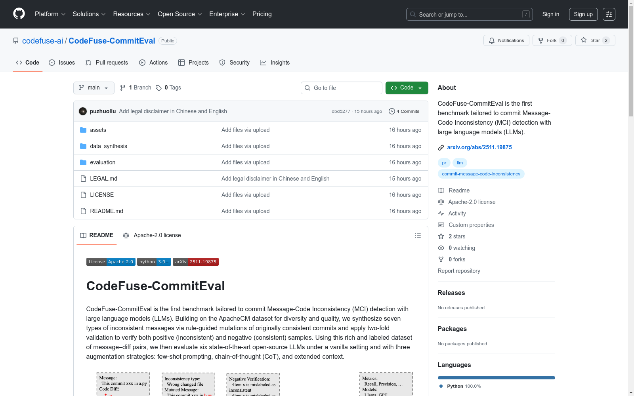Switch to the Actions tab
Screen dimensions: 634x396
(153, 63)
